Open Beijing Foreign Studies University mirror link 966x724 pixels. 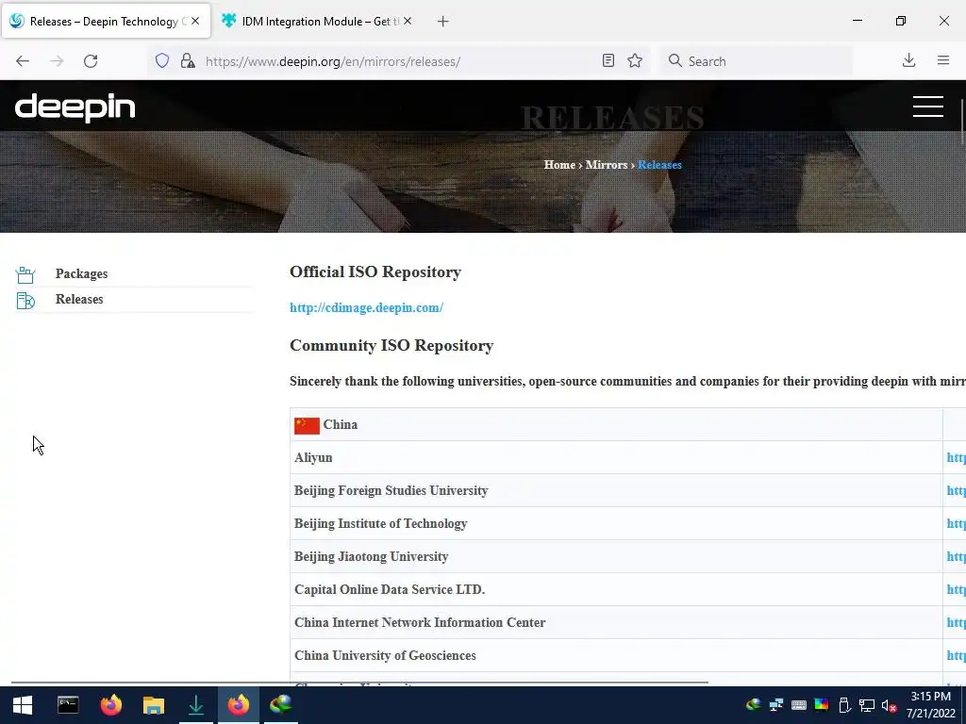coord(957,490)
